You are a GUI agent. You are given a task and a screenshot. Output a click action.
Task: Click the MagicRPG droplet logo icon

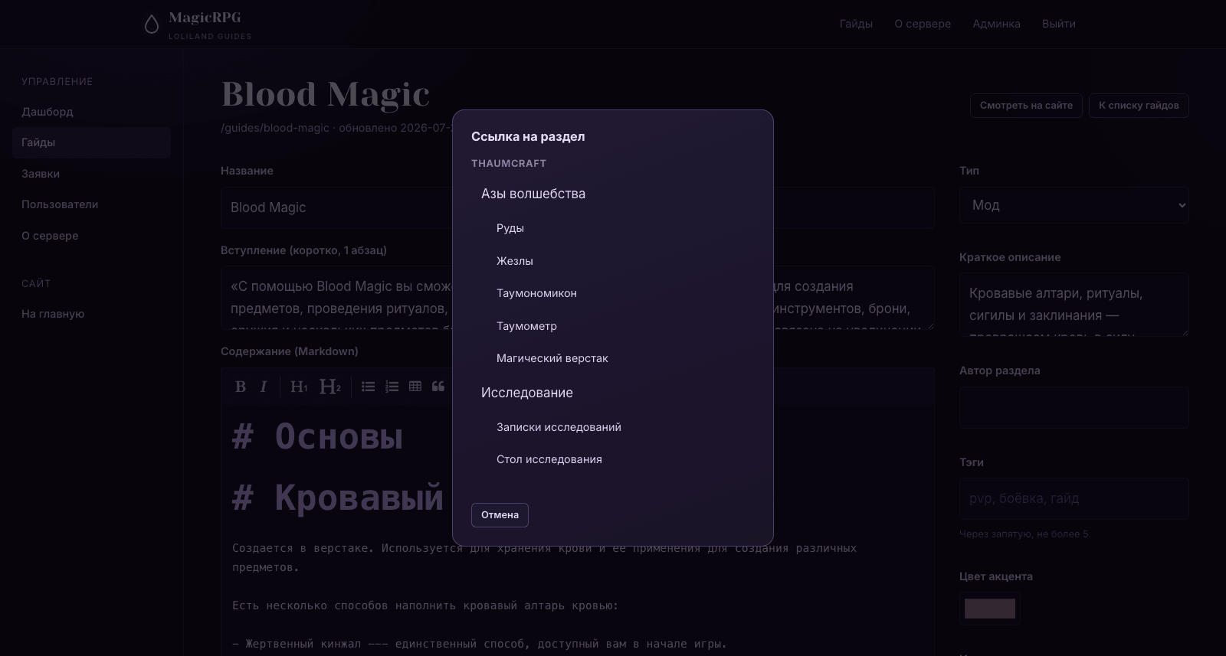pos(152,24)
